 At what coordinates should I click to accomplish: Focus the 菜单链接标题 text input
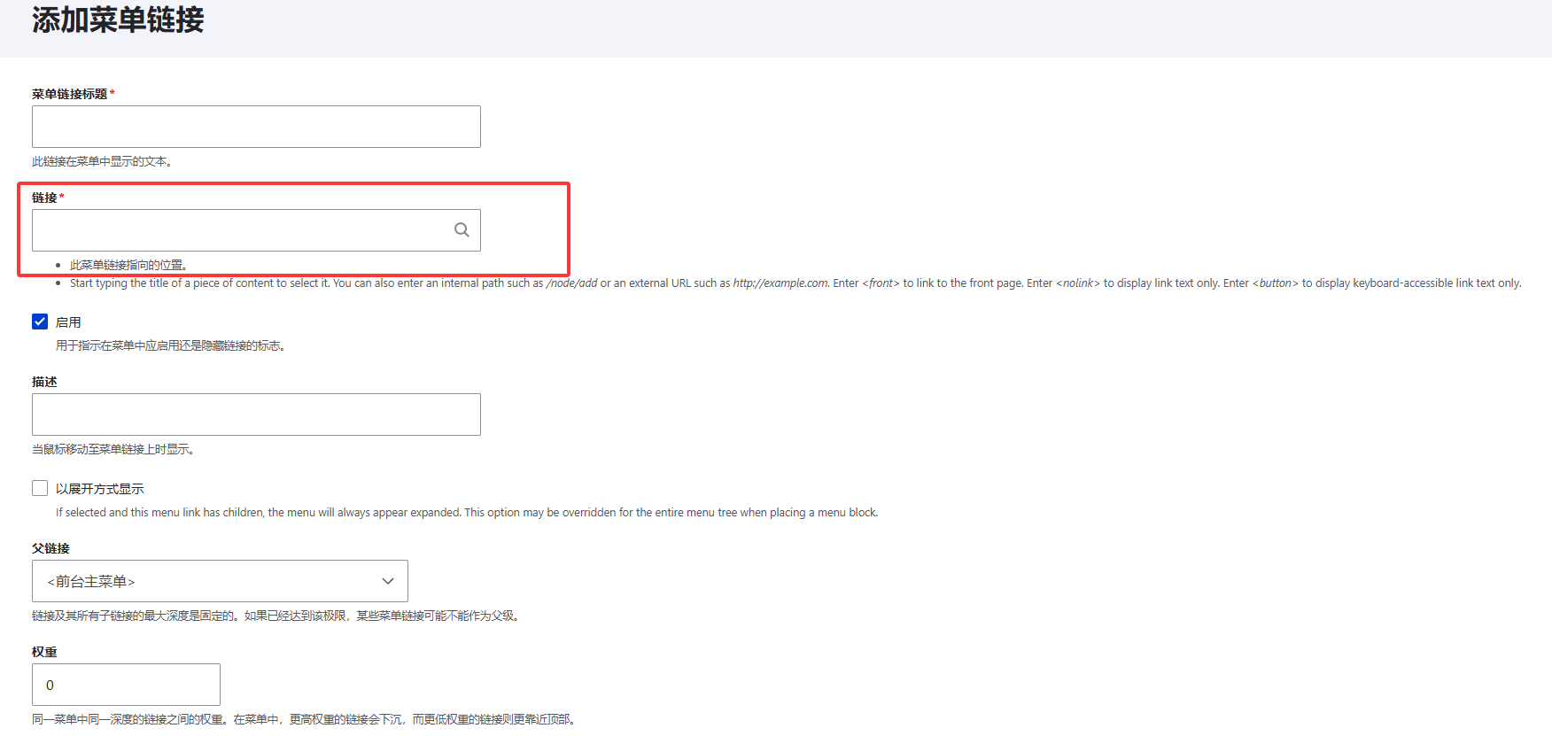tap(256, 127)
